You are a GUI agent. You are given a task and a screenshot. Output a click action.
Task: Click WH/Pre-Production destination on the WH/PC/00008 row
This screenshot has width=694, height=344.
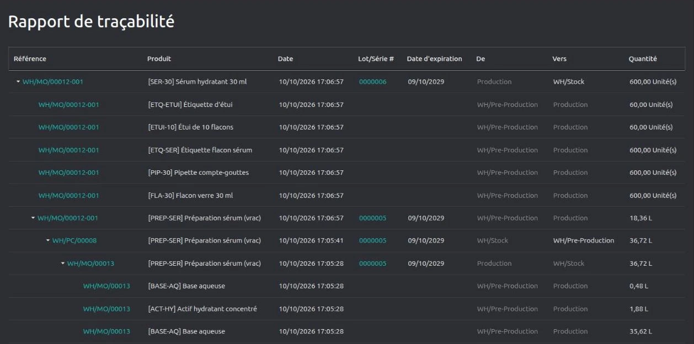(x=584, y=240)
